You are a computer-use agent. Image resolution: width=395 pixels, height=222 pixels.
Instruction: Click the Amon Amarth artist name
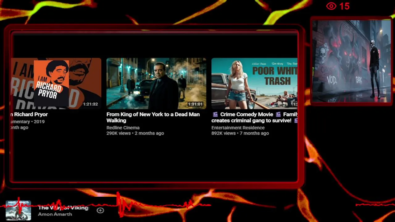(55, 214)
